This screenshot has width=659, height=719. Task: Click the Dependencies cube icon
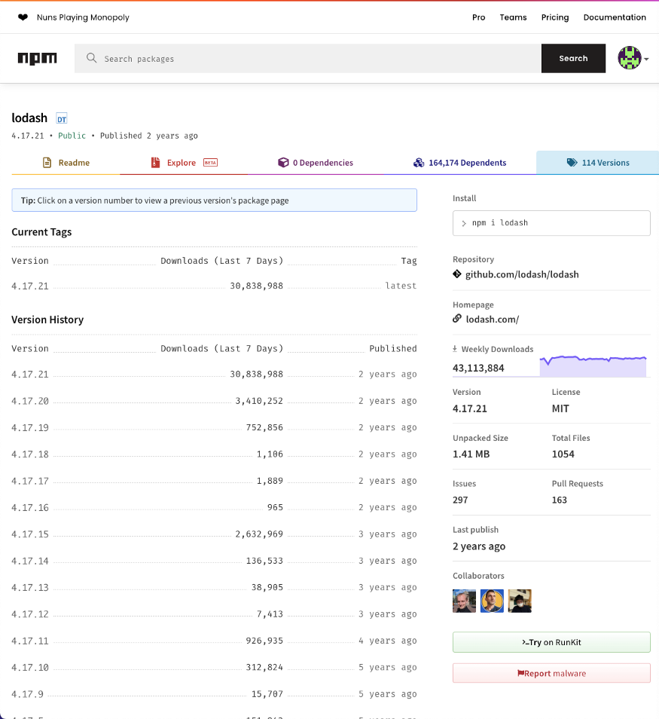pos(283,162)
